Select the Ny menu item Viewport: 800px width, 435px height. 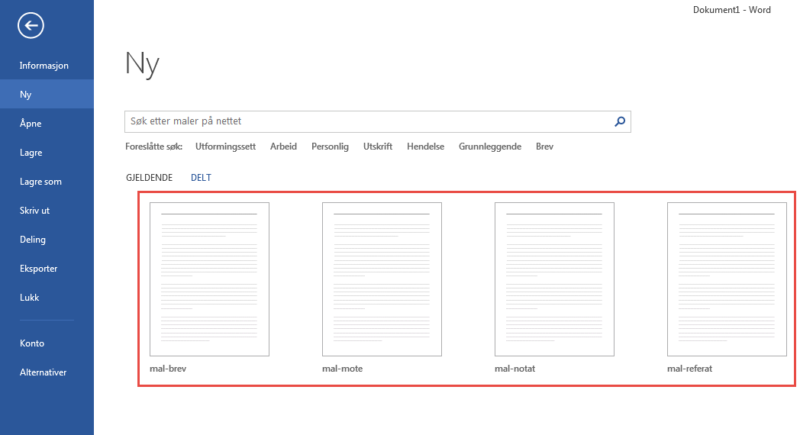coord(47,95)
